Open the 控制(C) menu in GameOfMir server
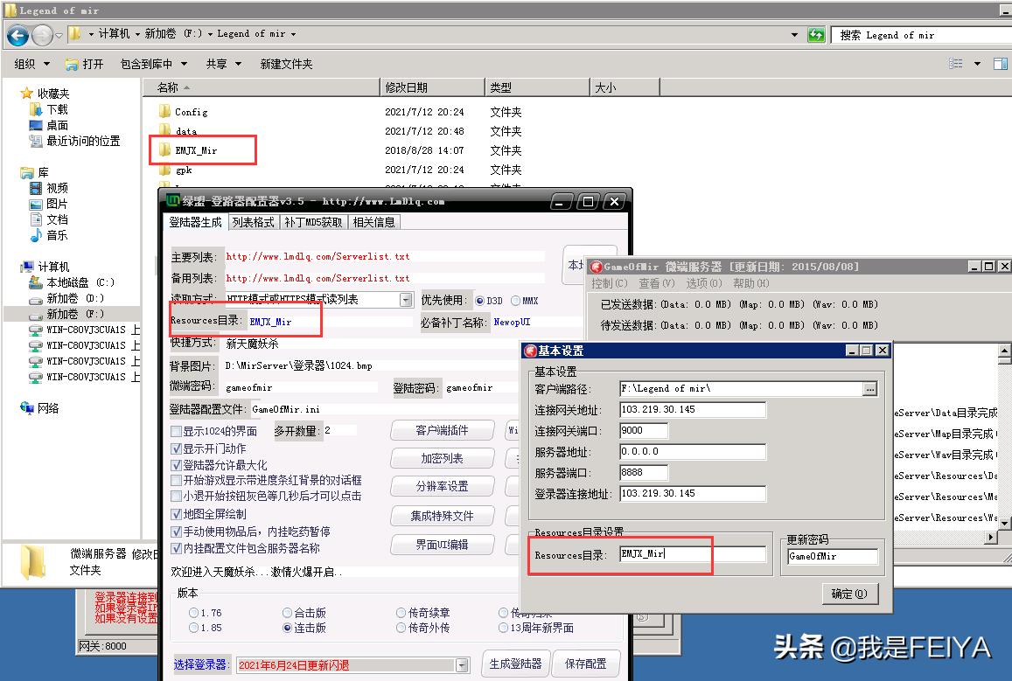The image size is (1012, 681). pos(607,283)
